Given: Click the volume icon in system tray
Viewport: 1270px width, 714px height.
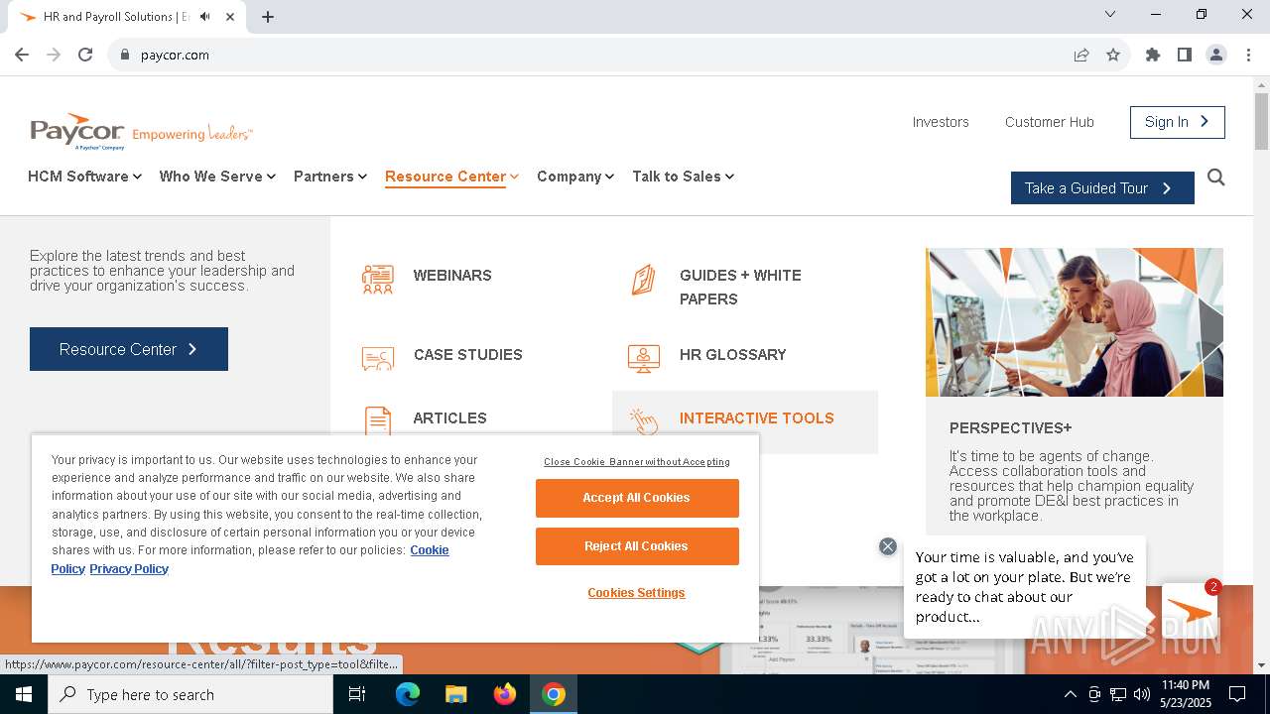Looking at the screenshot, I should [x=1142, y=694].
